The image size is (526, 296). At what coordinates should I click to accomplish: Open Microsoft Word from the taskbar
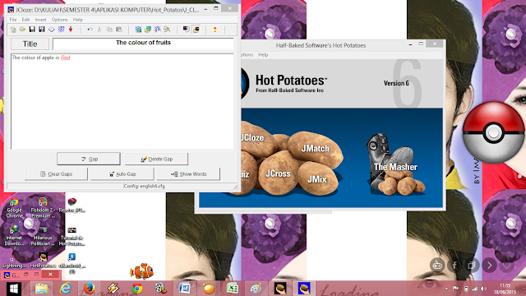184,289
